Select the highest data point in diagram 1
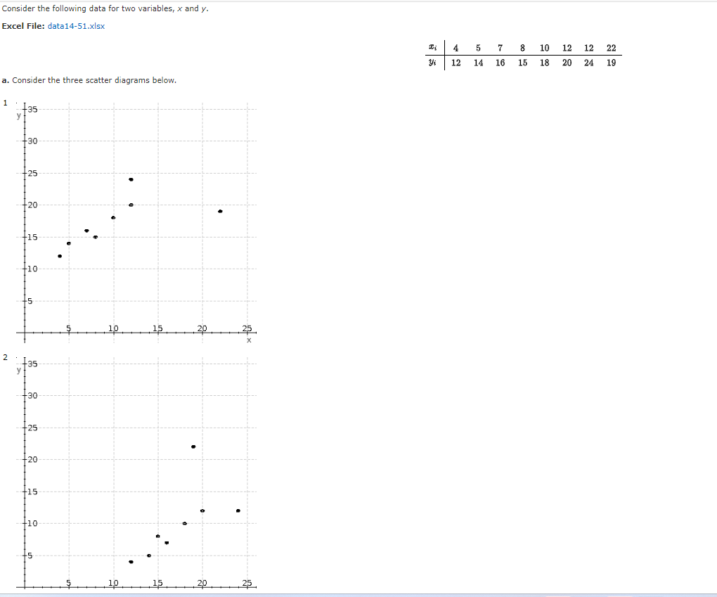Screen dimensions: 717x597 point(129,179)
